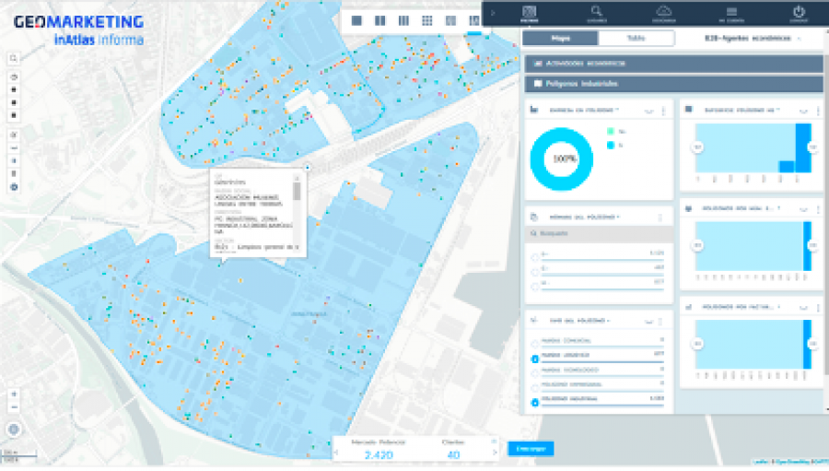Open kebab menu of the bottom right histogram widget

[818, 308]
